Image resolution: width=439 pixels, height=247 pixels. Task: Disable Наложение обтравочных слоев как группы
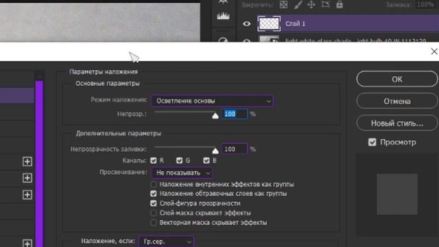click(154, 193)
